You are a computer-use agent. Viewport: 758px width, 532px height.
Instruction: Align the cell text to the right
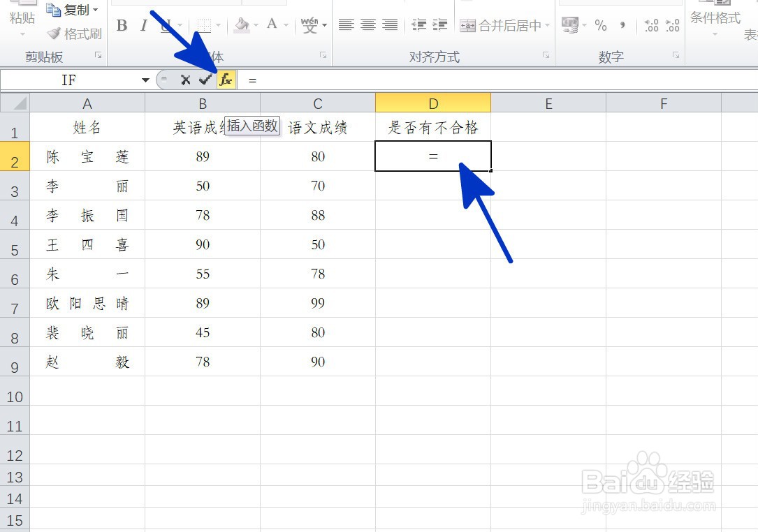[390, 24]
